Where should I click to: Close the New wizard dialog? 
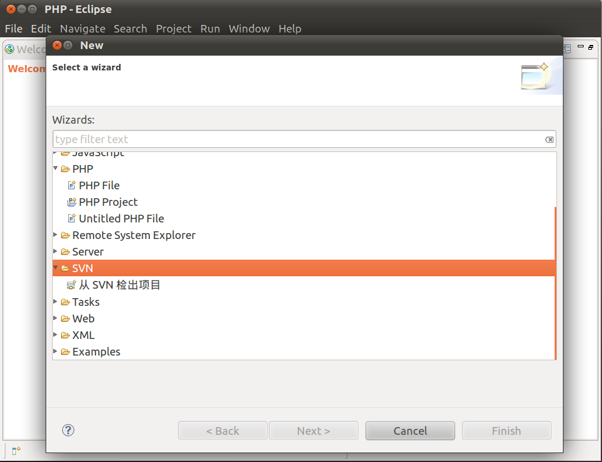pos(57,45)
